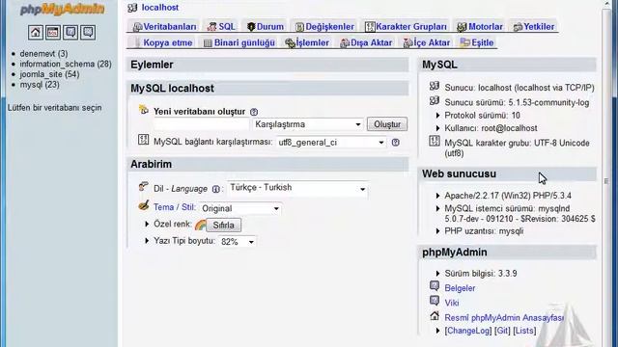Click the help icon next to Yeni veritabanı oluştur
The width and height of the screenshot is (618, 347).
pyautogui.click(x=254, y=112)
